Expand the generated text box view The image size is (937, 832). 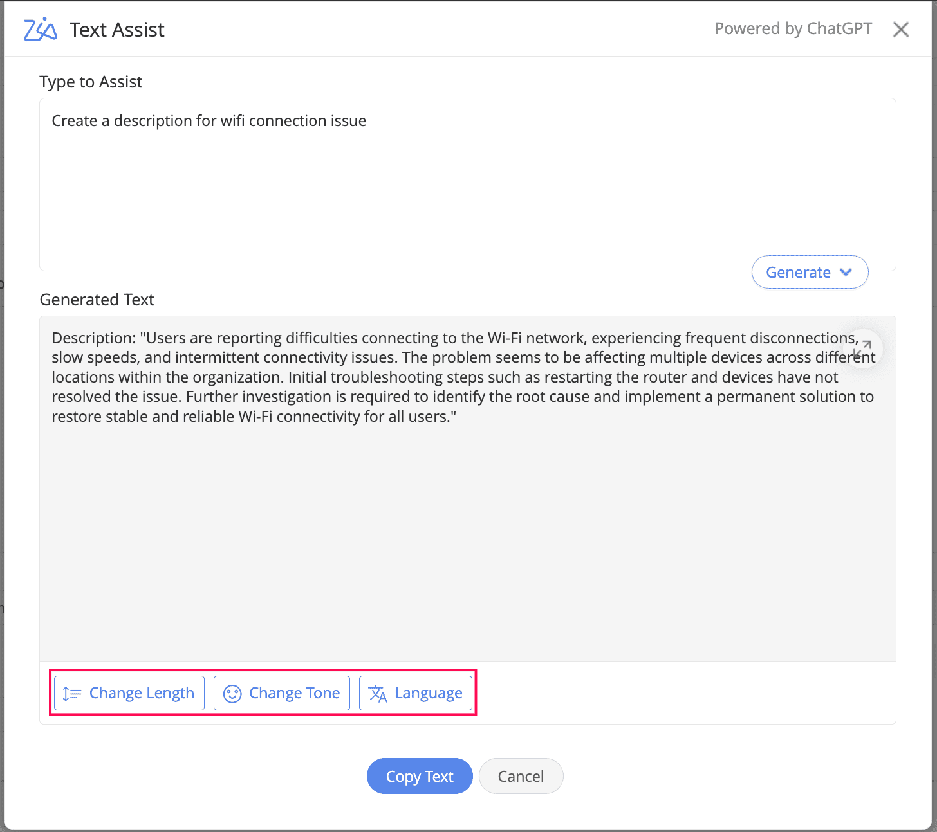coord(862,348)
